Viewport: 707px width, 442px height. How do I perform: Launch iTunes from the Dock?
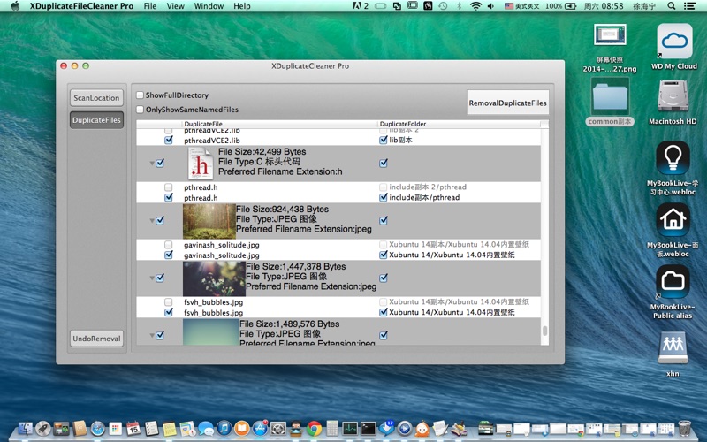point(224,428)
